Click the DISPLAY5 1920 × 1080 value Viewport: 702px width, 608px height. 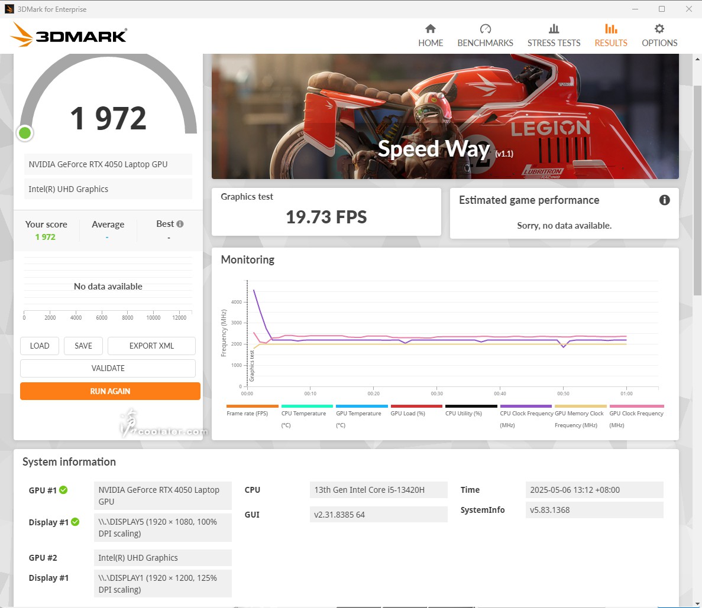tap(163, 528)
